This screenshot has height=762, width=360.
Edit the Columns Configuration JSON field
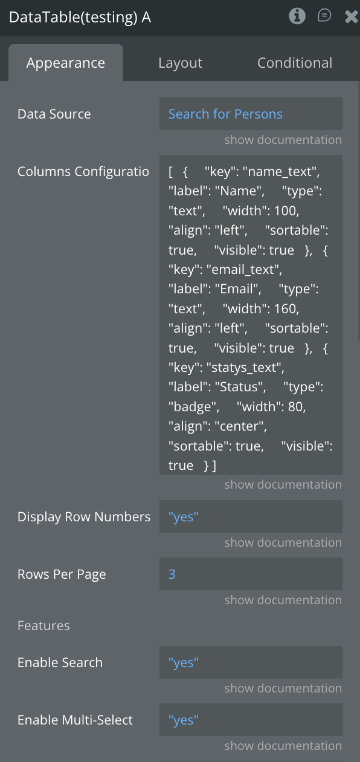[251, 315]
